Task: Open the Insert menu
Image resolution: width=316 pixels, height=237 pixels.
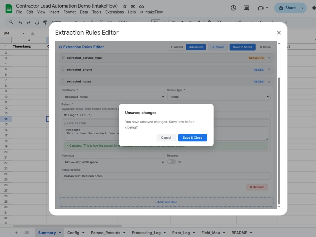Action: click(x=54, y=12)
